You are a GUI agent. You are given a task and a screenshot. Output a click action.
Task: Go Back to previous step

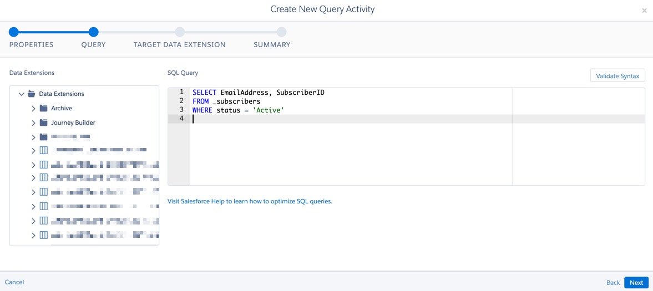pyautogui.click(x=612, y=282)
